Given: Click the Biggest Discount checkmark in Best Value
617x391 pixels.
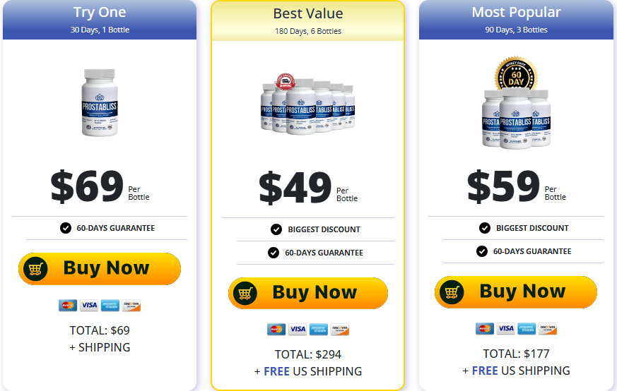Looking at the screenshot, I should [x=276, y=229].
